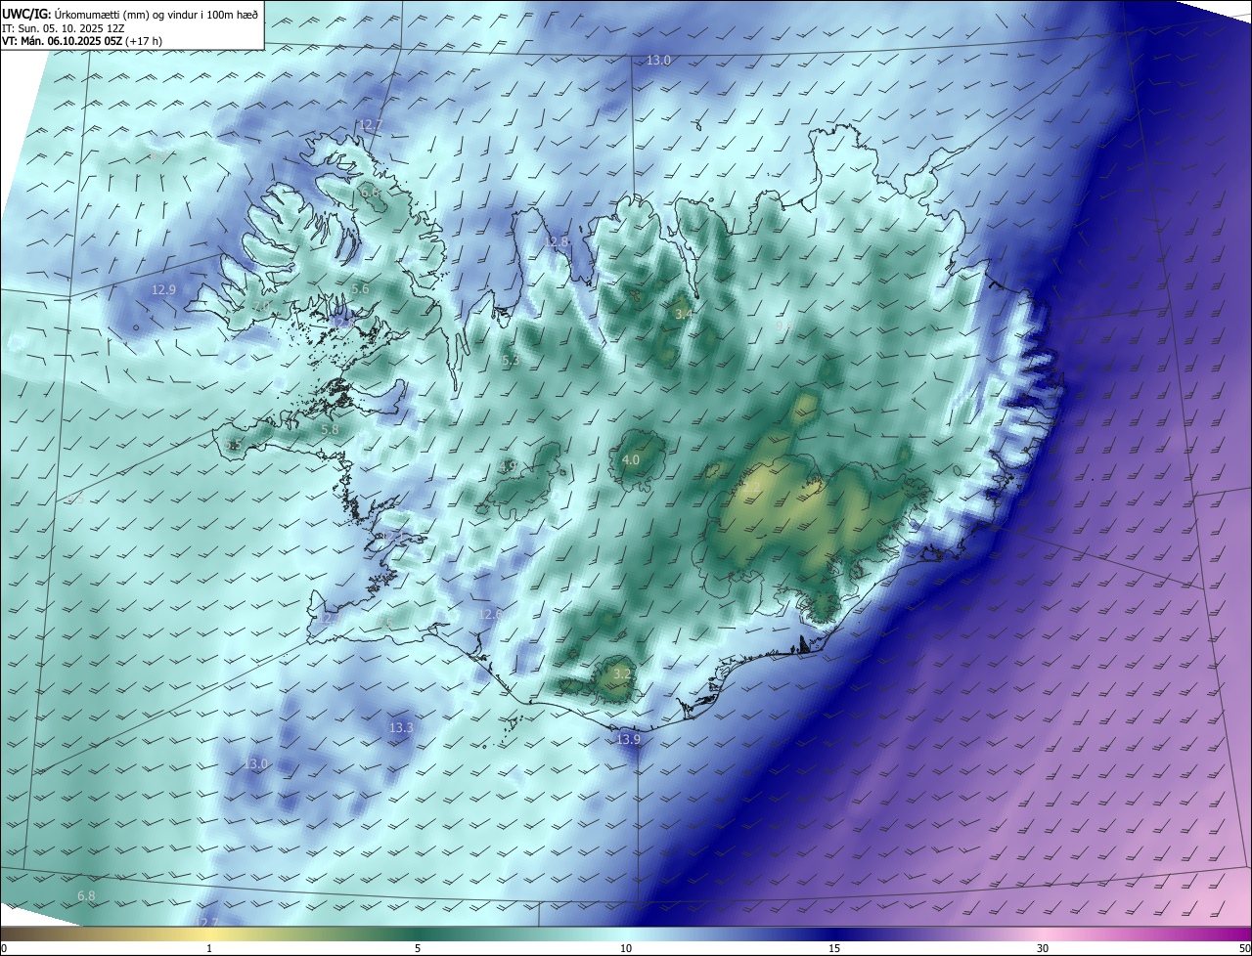Screen dimensions: 1252x956
Task: Click the 5.3 value label on the map
Action: [511, 360]
